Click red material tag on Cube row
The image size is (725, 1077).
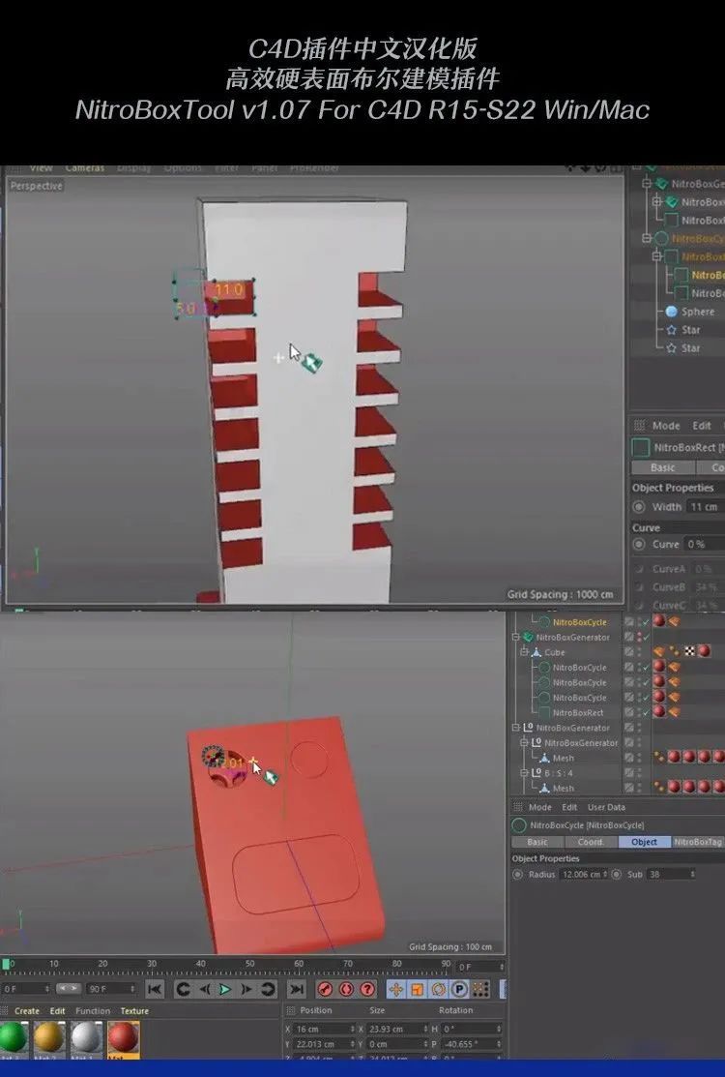[703, 651]
